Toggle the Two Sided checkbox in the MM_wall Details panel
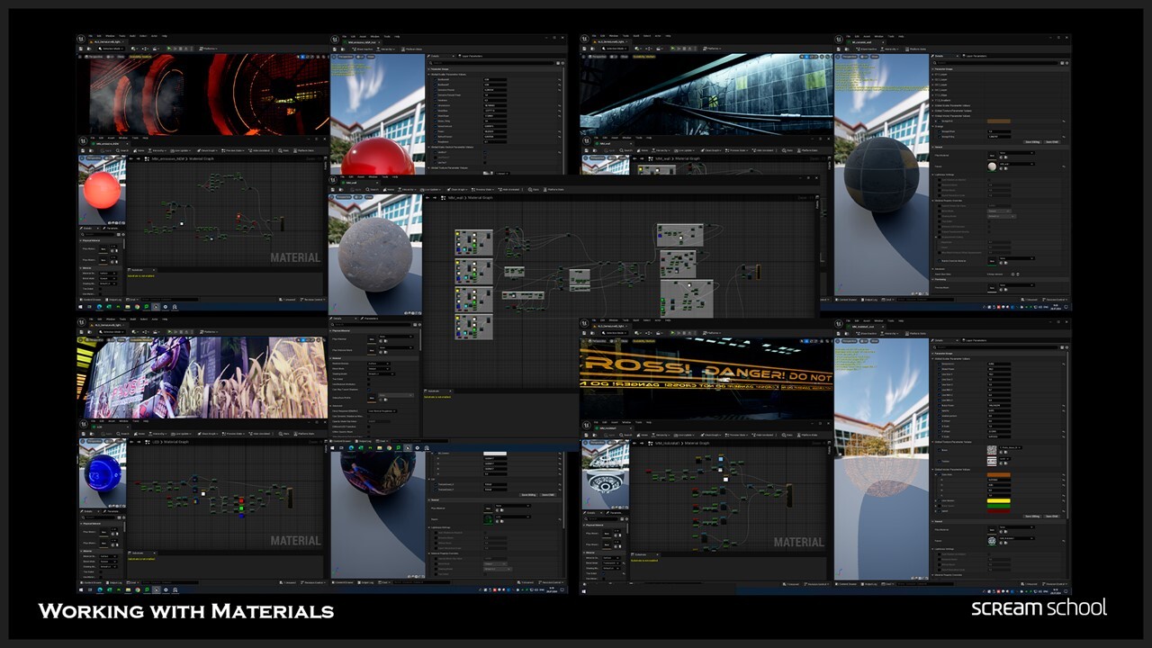Screen dimensions: 1152x648 pos(370,379)
